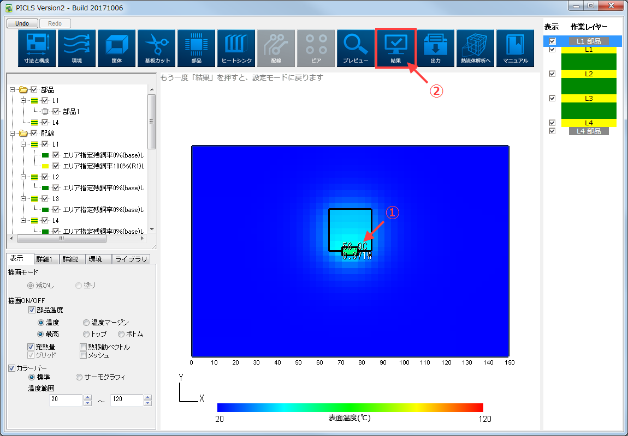
Task: Toggle visibility checkbox for L2 layer
Action: (552, 74)
